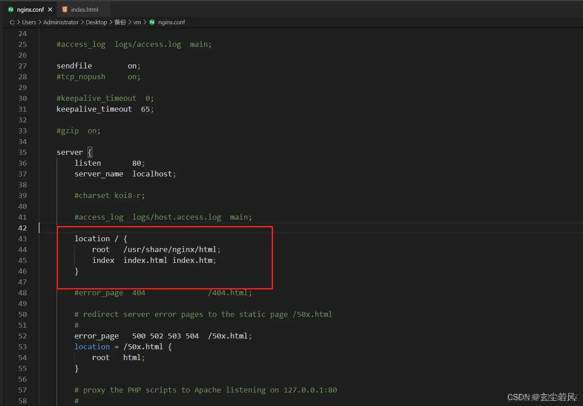Click '500 502 503 504' status codes
This screenshot has width=583, height=406.
166,336
